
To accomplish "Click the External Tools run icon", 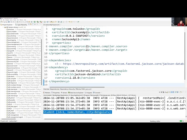I will [x=41, y=22].
